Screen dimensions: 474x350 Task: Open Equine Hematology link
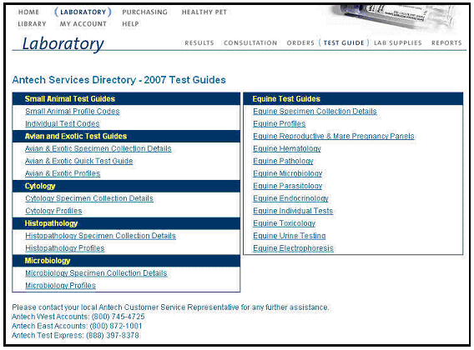(x=287, y=148)
